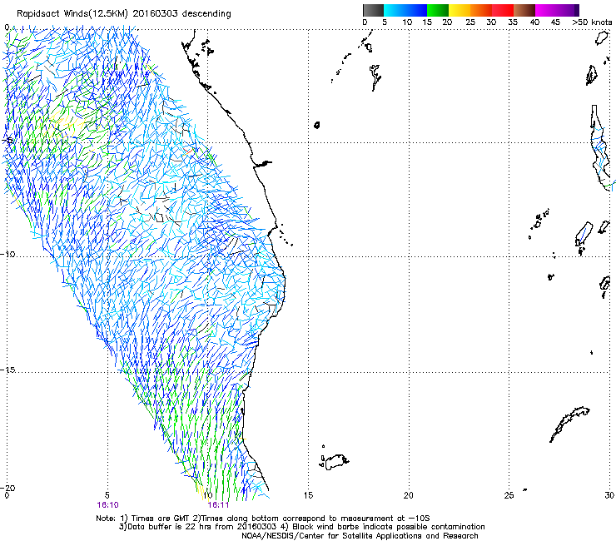This screenshot has height=541, width=616.
Task: Click the cyan-to-blue 5–15 knots legend segment
Action: click(405, 10)
